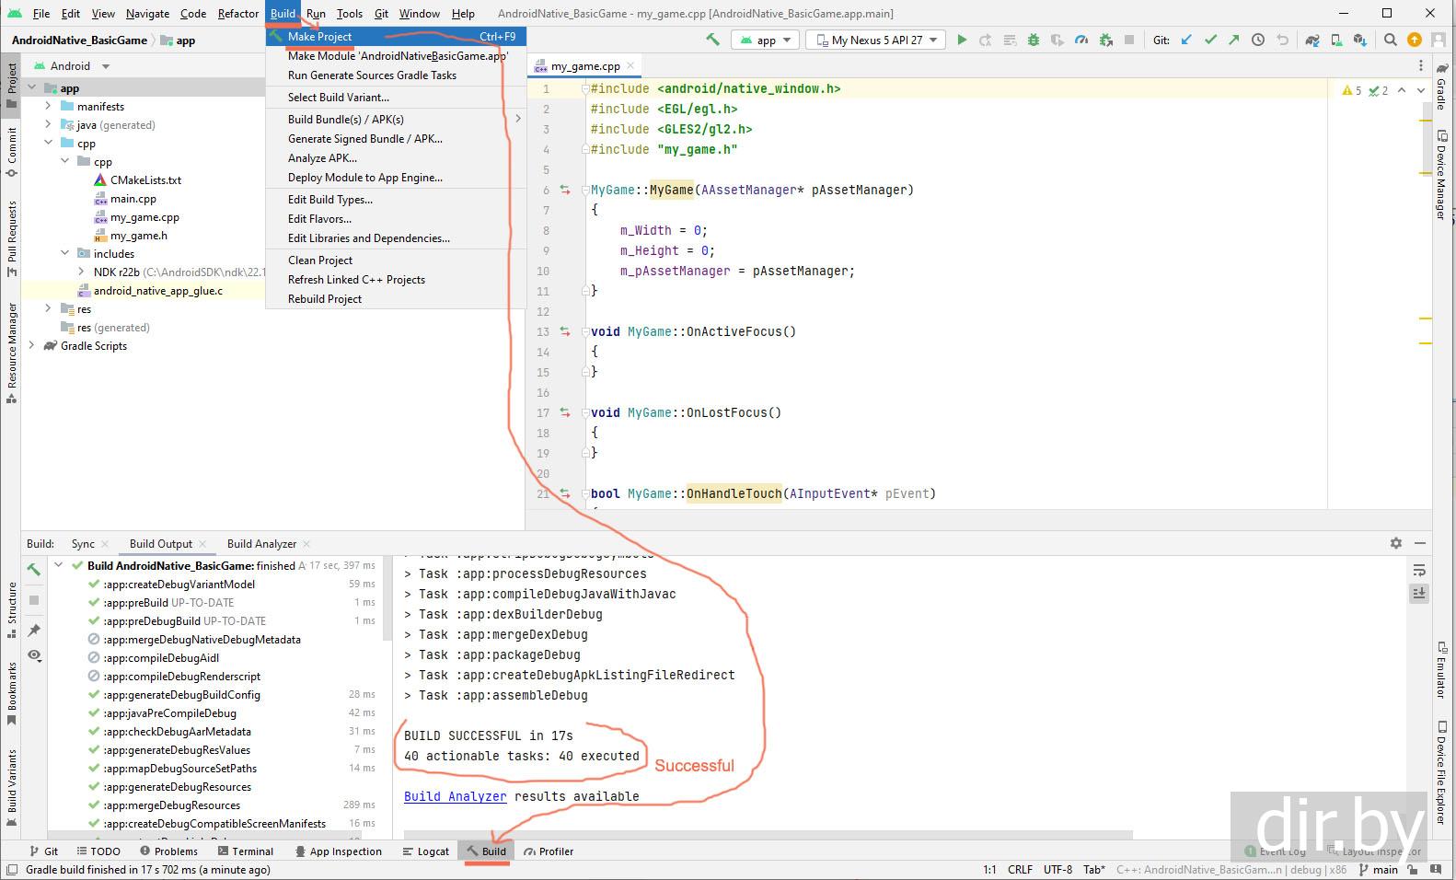Click Clean Project in Build menu
The height and width of the screenshot is (880, 1456).
(319, 261)
